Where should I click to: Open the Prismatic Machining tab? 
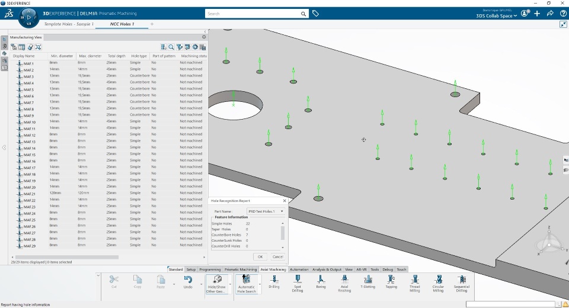[x=240, y=269]
